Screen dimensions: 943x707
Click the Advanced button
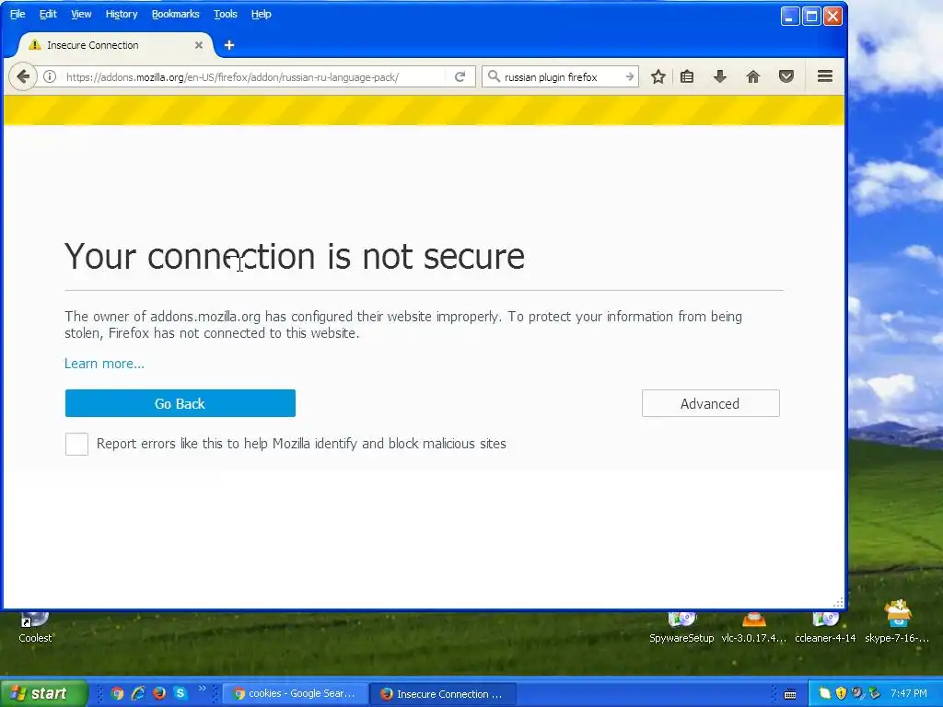click(710, 403)
